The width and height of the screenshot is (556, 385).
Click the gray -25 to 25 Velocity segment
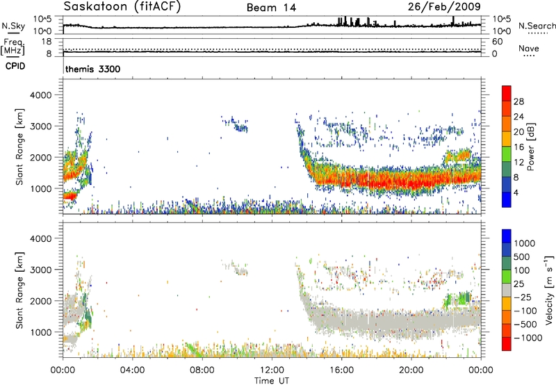[507, 290]
